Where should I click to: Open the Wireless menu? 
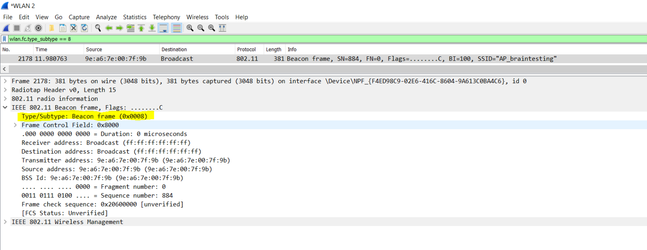(197, 17)
